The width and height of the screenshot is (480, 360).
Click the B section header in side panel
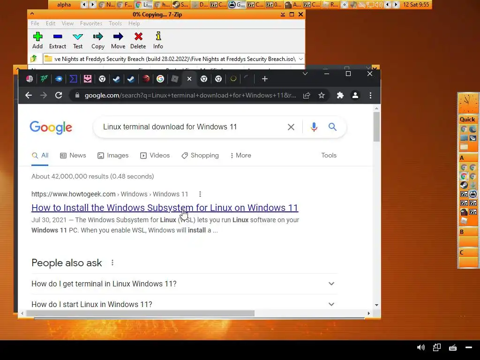(467, 232)
